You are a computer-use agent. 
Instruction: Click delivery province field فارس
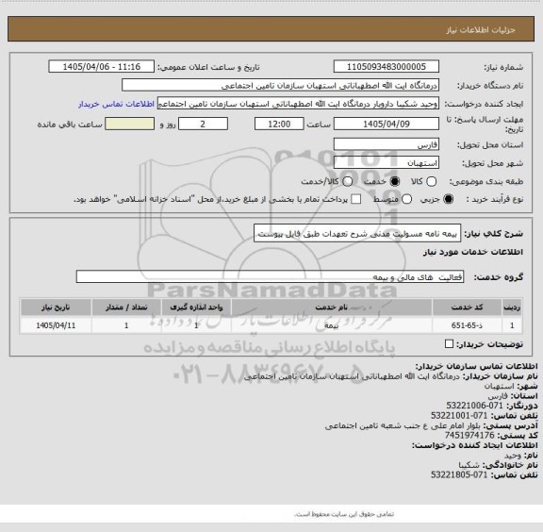(387, 144)
